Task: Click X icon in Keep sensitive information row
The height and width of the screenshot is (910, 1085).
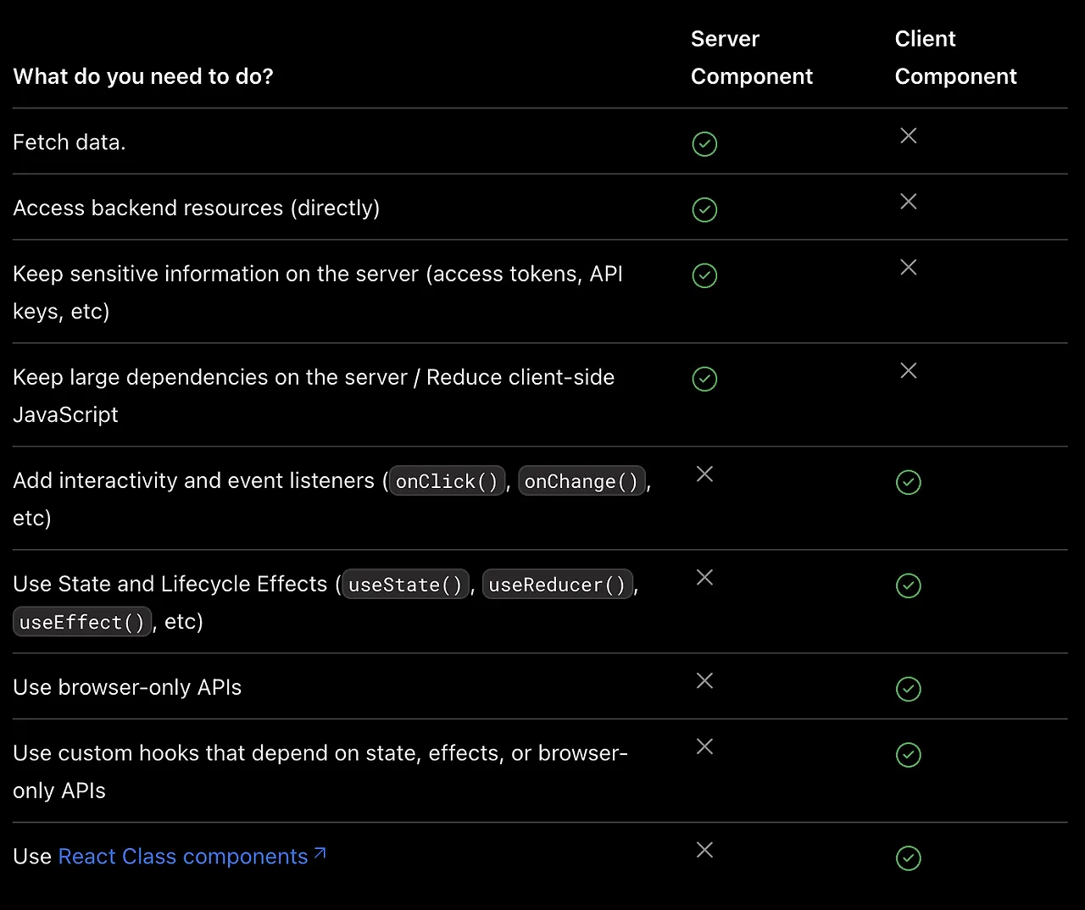Action: (908, 268)
